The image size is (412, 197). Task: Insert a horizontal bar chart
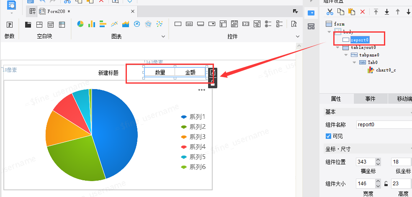103,24
